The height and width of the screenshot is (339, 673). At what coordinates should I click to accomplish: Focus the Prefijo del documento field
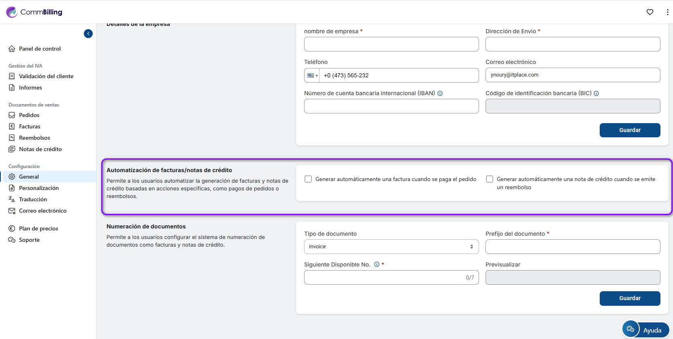pyautogui.click(x=573, y=247)
